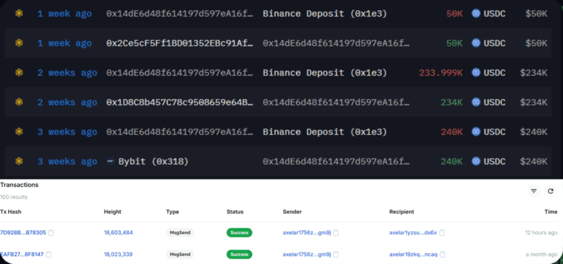
Task: Copy recipient axelar1yzsu...ds6x address
Action: [442, 233]
